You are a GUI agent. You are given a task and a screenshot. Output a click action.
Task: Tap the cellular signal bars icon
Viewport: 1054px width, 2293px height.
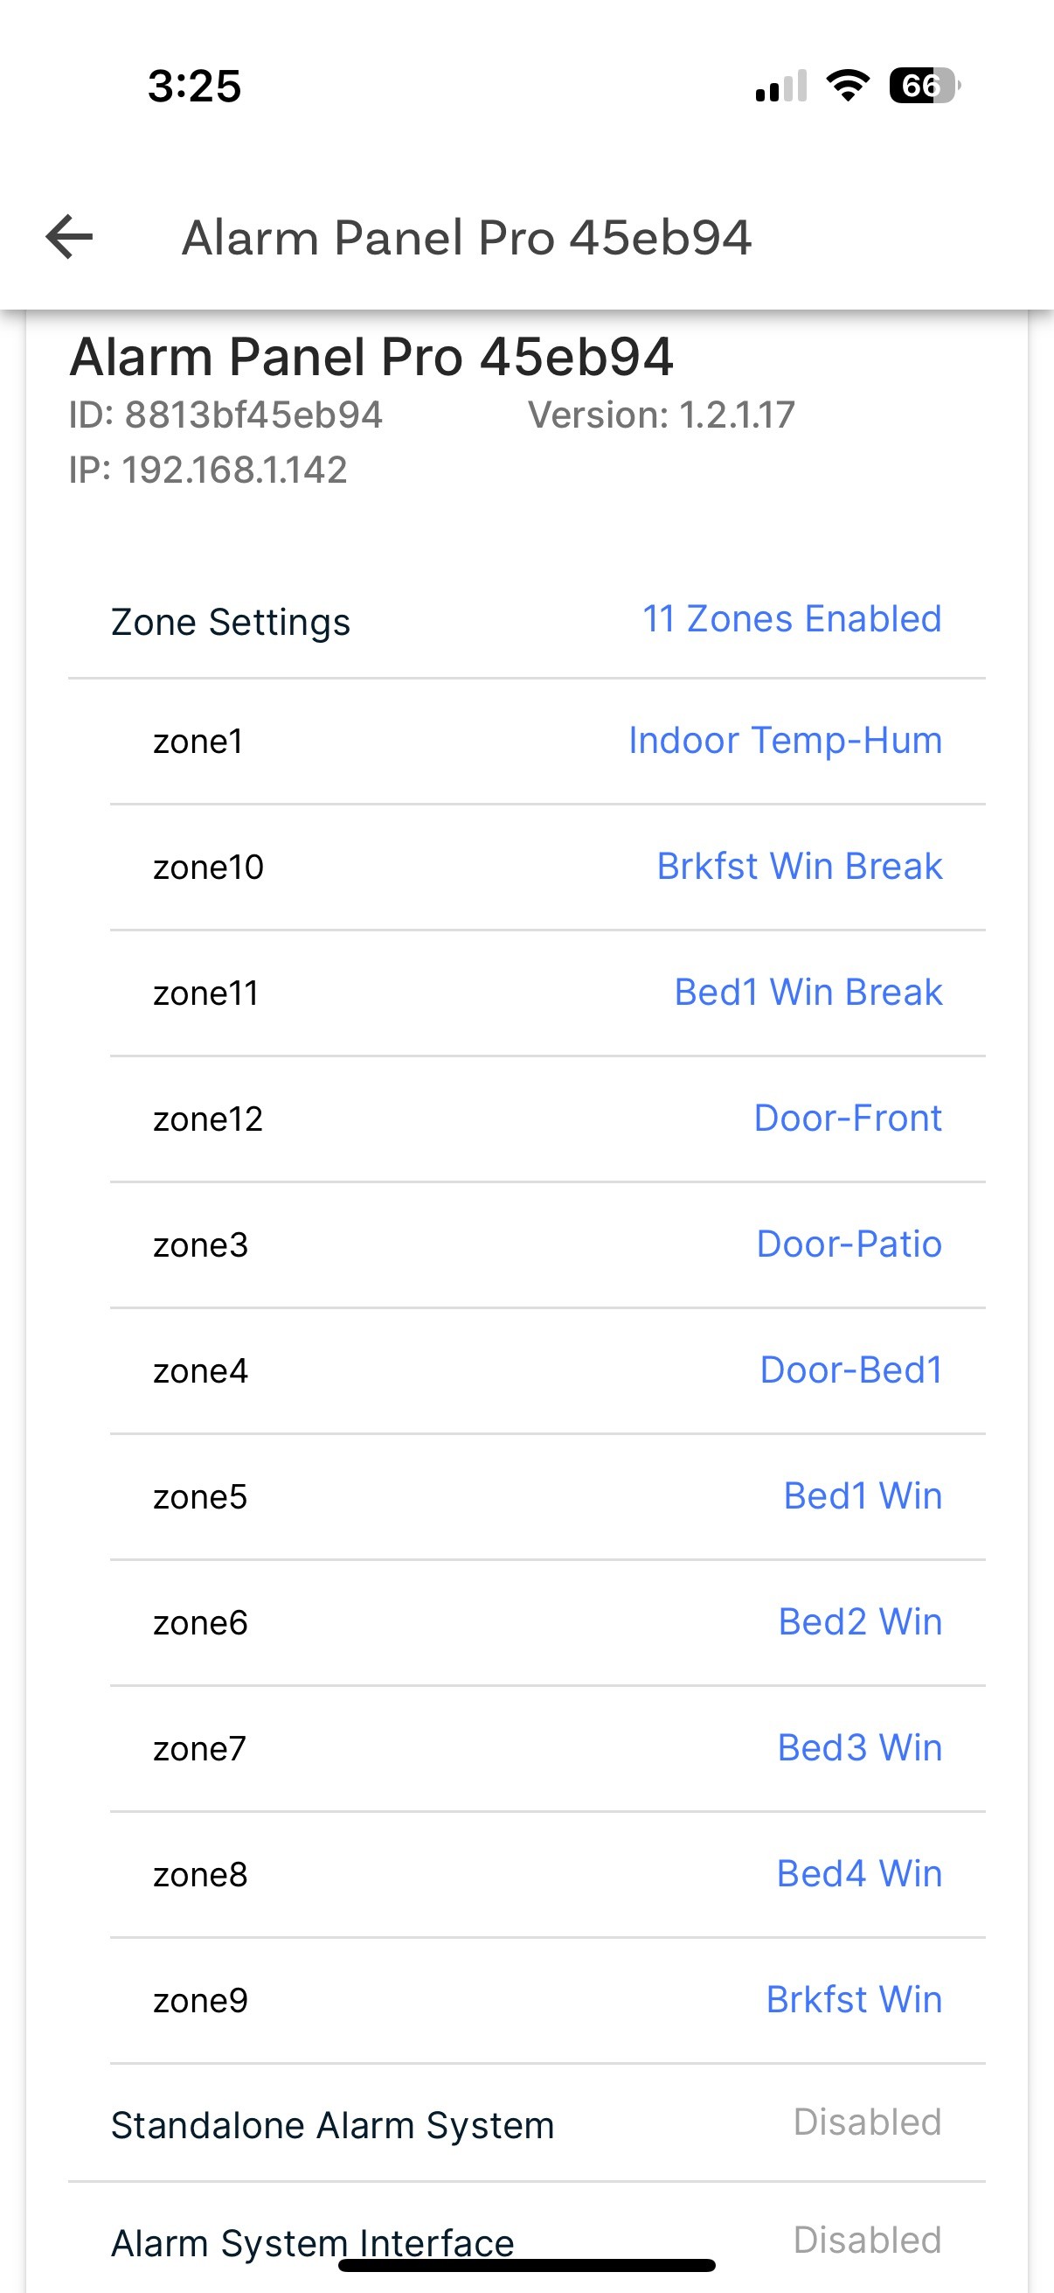781,87
